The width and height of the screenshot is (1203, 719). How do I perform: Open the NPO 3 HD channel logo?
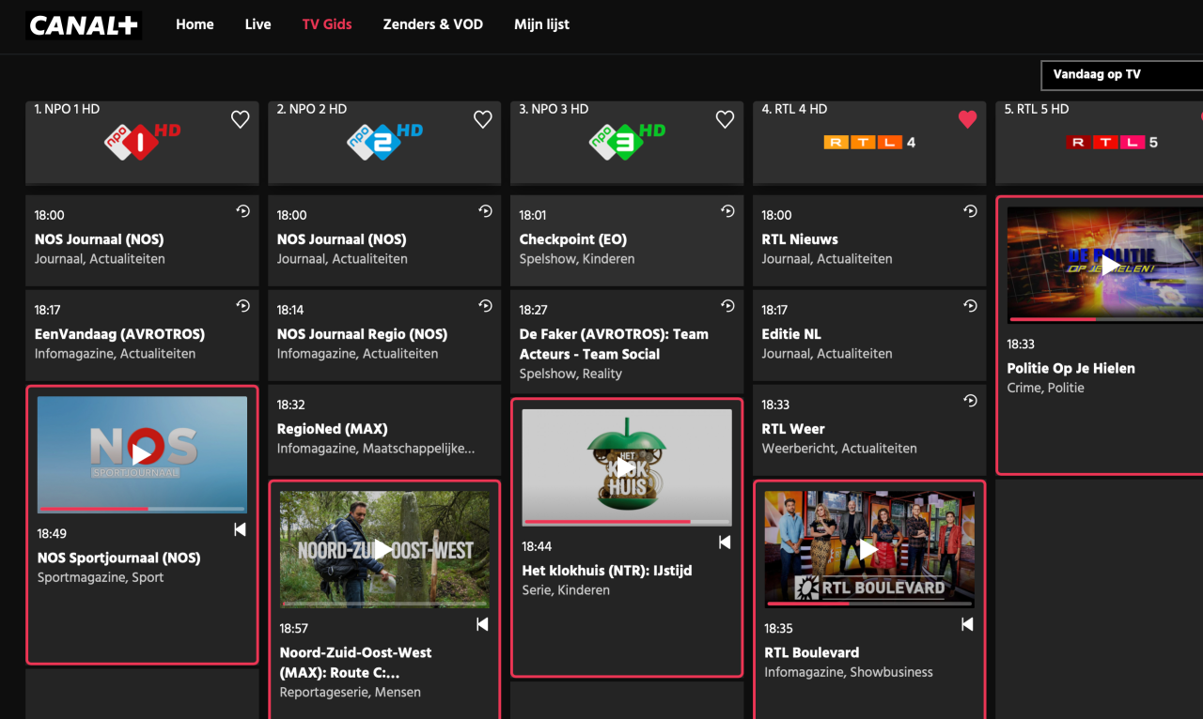click(627, 142)
